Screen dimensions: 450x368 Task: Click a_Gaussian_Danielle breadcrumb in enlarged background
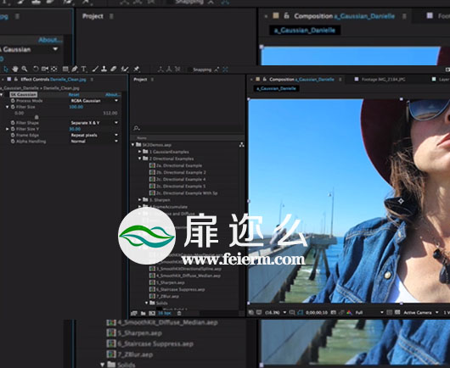coord(305,30)
